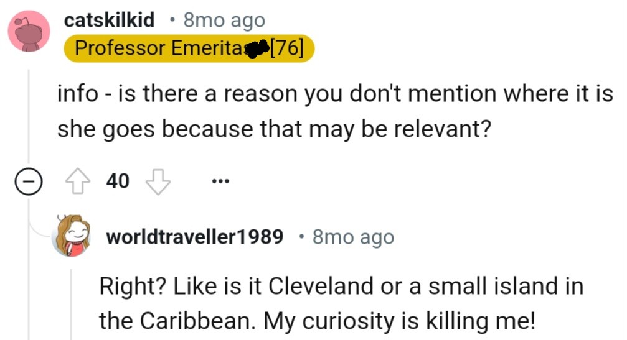The width and height of the screenshot is (627, 340).
Task: Click the timestamp next to catskilkid
Action: click(224, 20)
